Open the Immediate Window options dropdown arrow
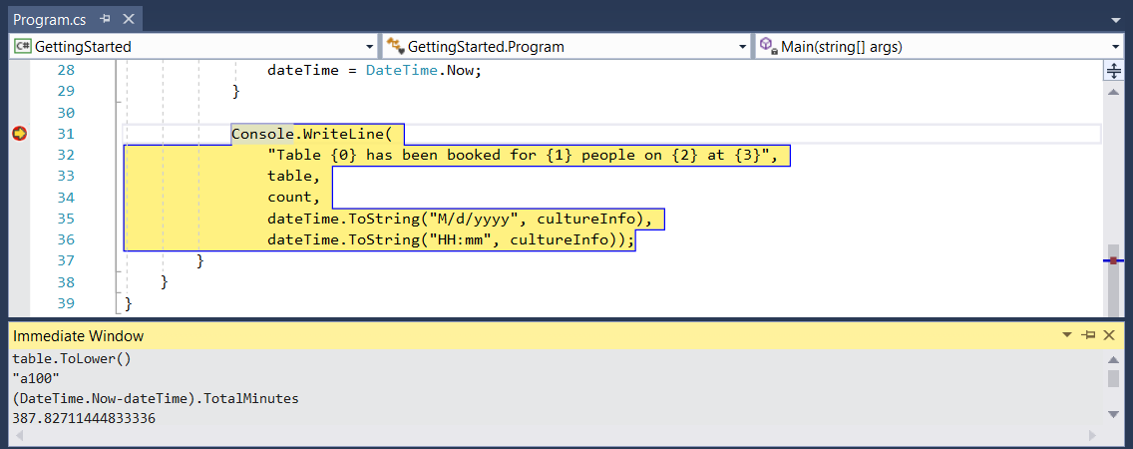 pyautogui.click(x=1067, y=335)
